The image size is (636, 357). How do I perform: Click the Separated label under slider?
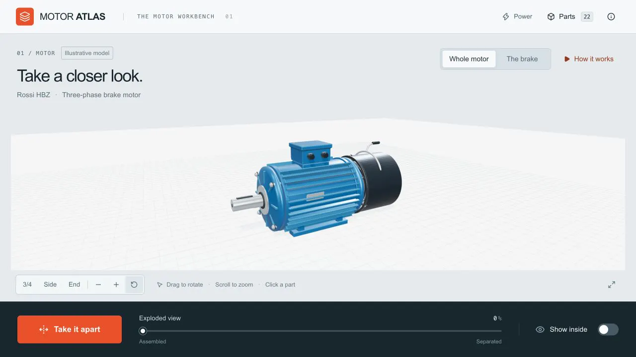coord(489,342)
